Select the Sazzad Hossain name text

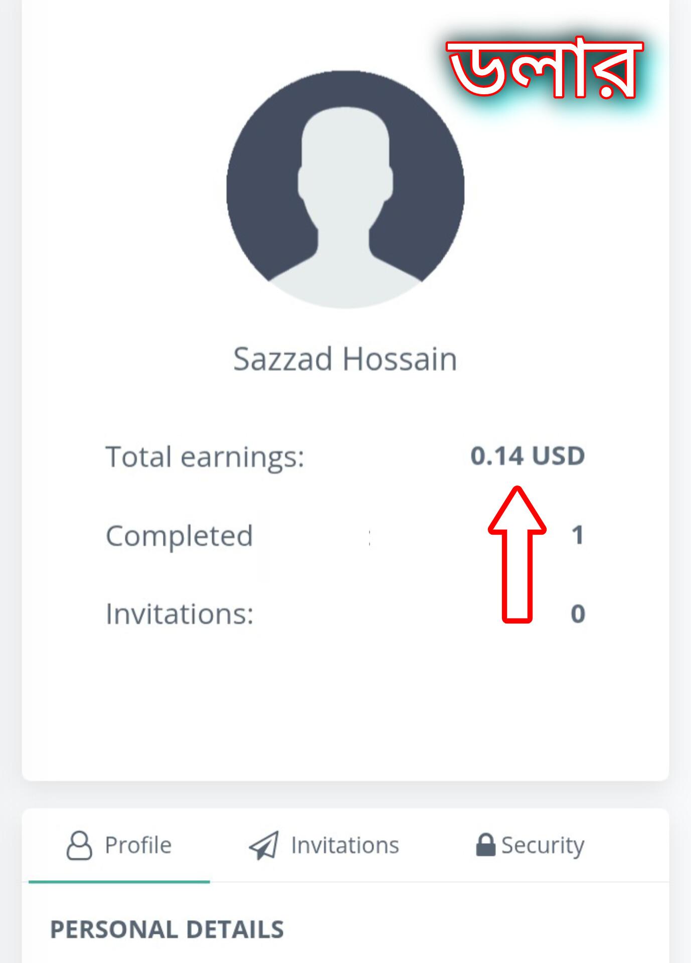pyautogui.click(x=345, y=359)
